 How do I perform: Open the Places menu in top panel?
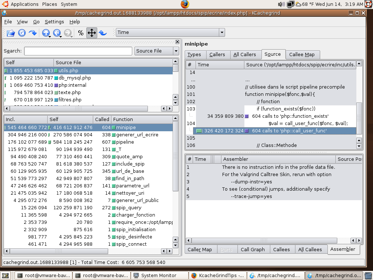click(50, 4)
